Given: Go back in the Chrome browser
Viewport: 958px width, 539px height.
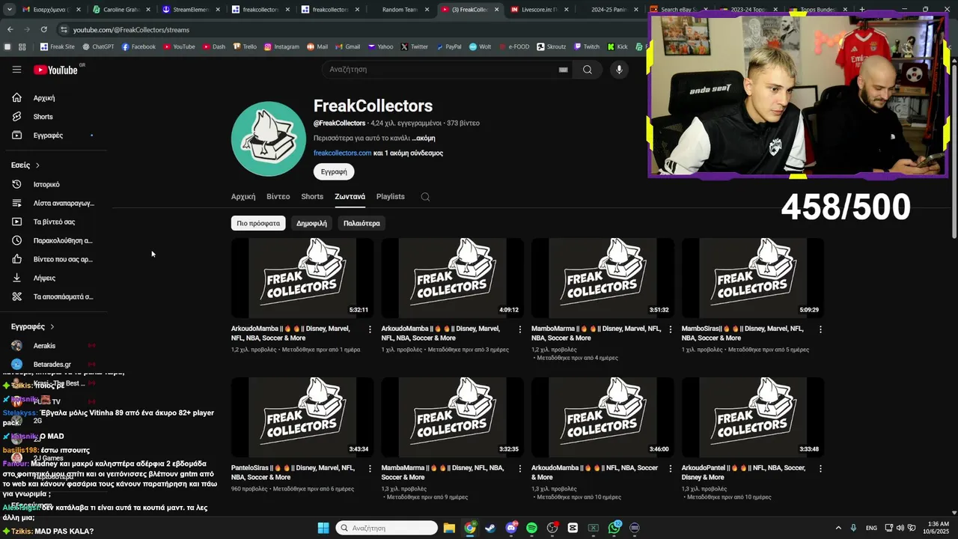Looking at the screenshot, I should 10,29.
